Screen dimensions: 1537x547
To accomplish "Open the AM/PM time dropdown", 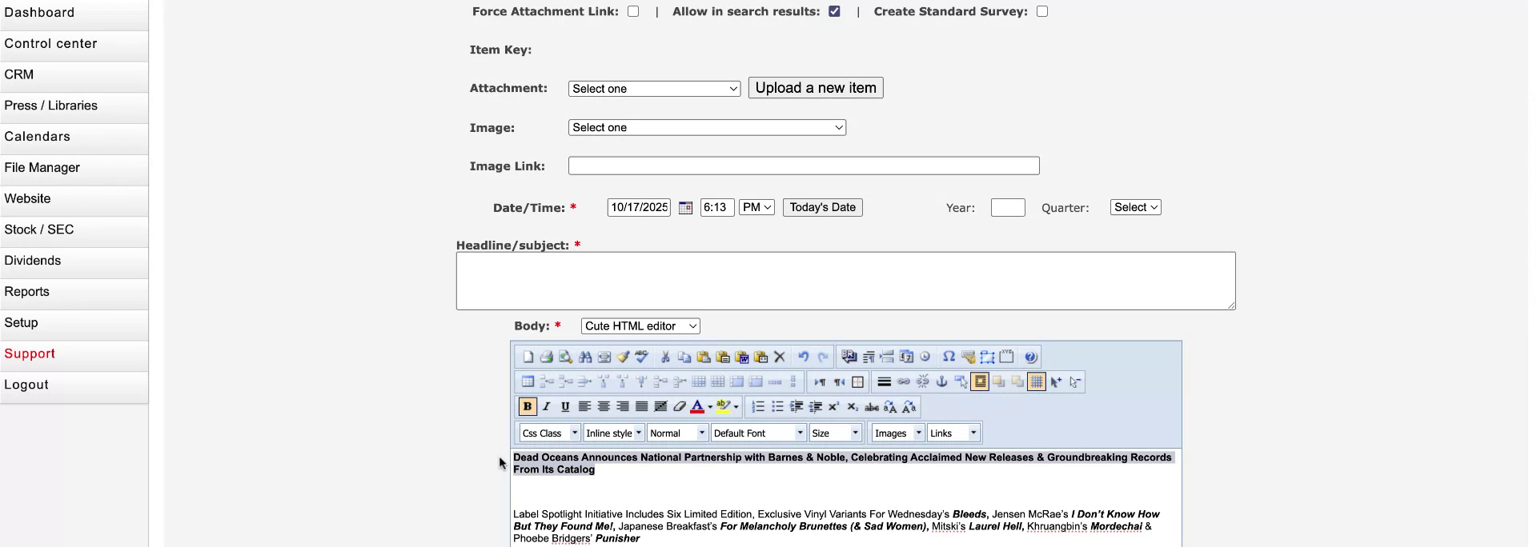I will tap(756, 208).
